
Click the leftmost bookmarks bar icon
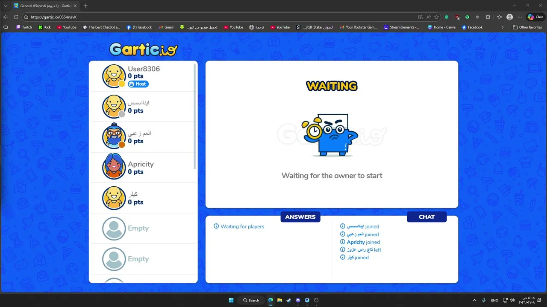pos(6,27)
